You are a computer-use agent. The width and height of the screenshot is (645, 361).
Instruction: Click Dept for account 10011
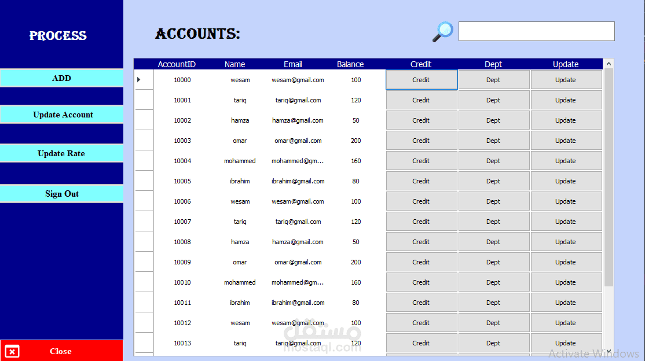point(494,303)
